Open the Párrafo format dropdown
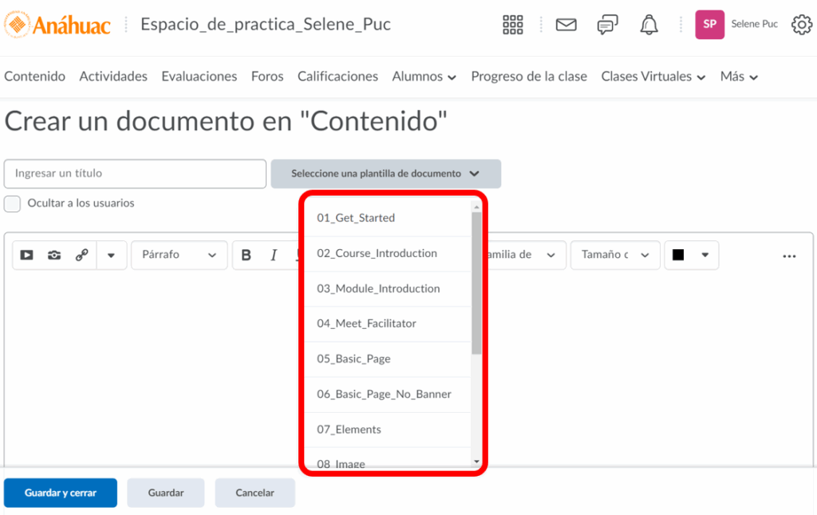Viewport: 817px width, 515px height. tap(179, 256)
